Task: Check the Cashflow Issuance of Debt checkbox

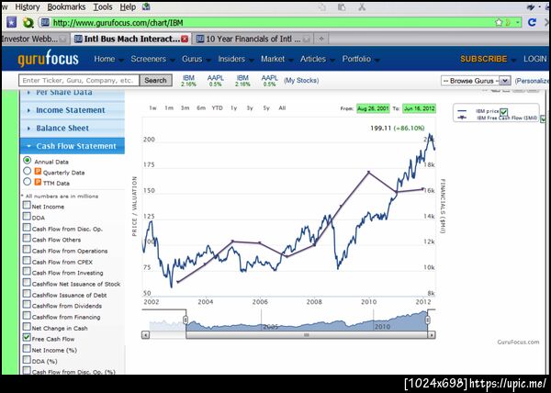Action: coord(27,293)
